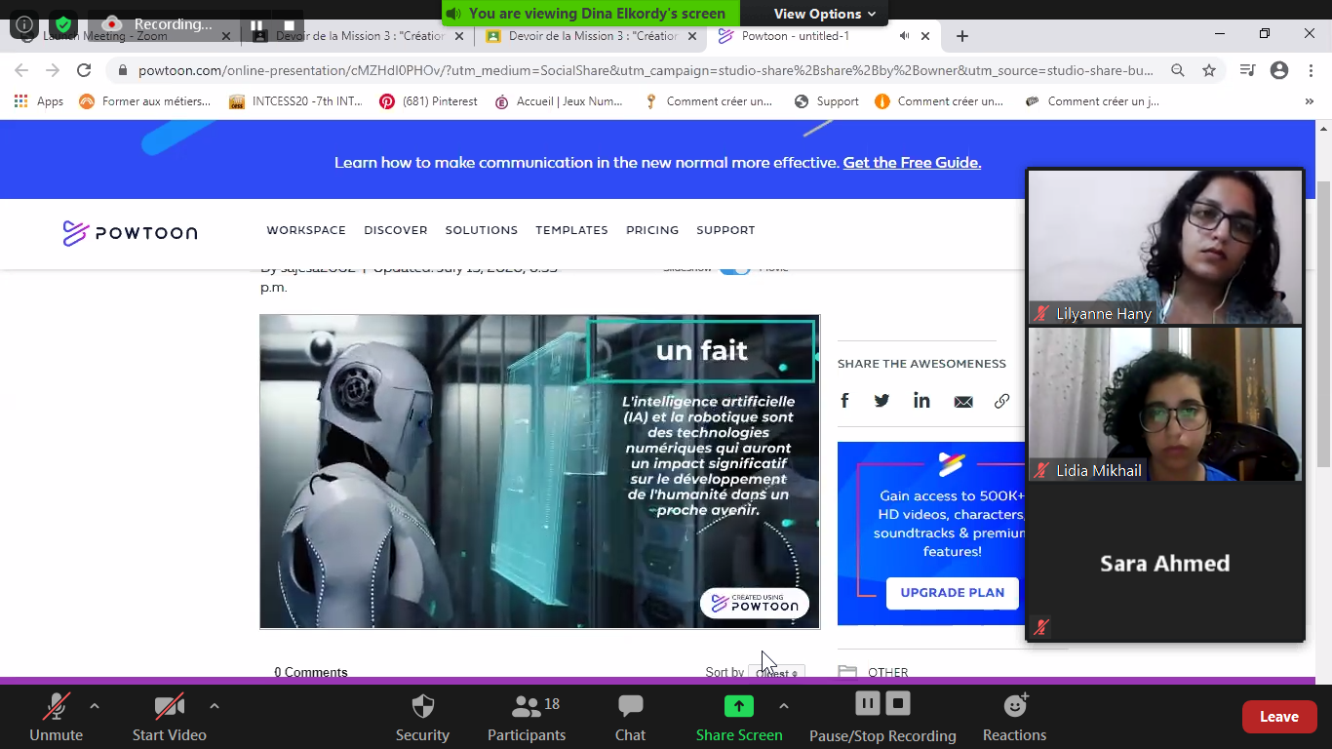Screen dimensions: 1332x749
Task: Share via LinkedIn icon
Action: pos(921,401)
